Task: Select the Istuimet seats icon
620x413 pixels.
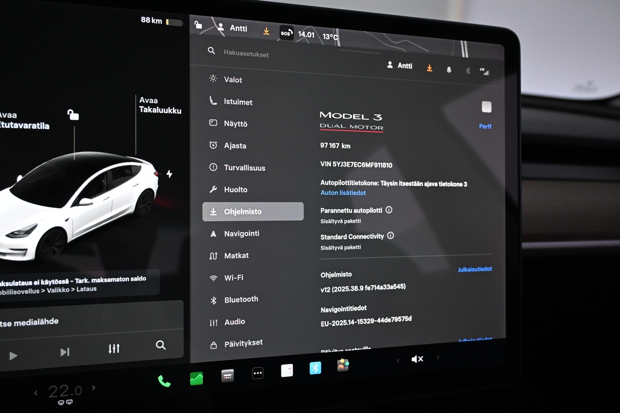Action: (213, 101)
